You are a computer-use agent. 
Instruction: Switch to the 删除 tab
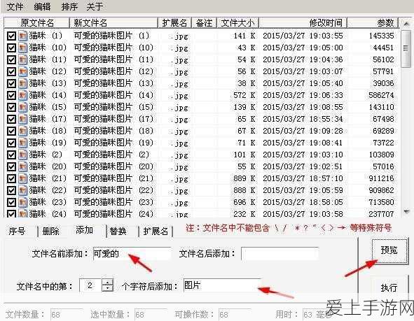(x=51, y=231)
